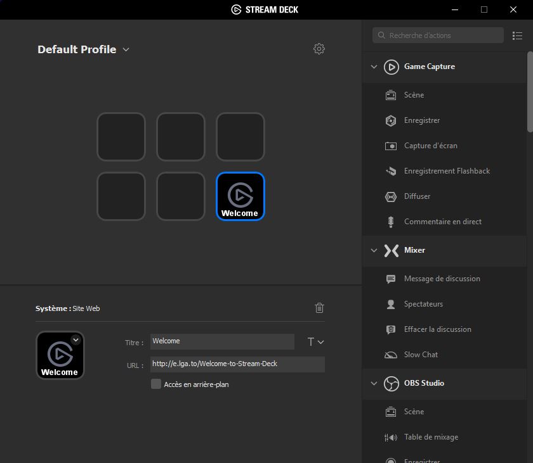Click the search magnifier icon
Screen dimensions: 533x463
381,35
